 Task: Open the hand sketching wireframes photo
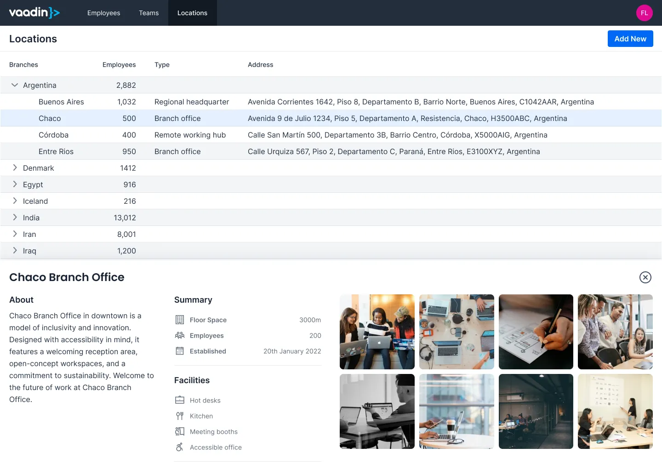pos(536,332)
